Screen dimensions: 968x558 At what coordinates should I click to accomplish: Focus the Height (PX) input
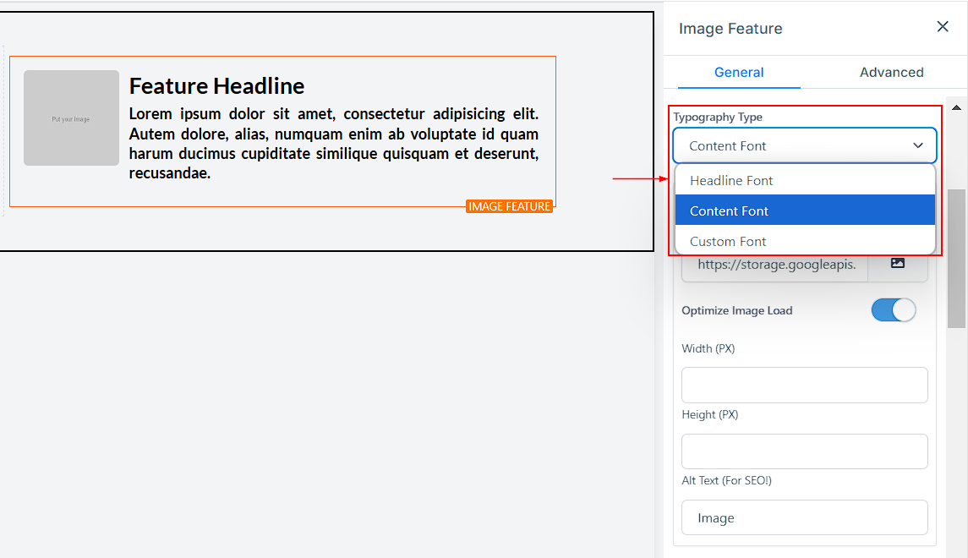tap(804, 451)
